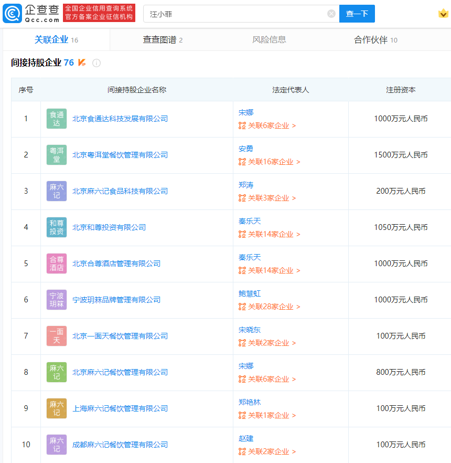Expand 关联14家企业 in the 和尊投资 row

270,235
